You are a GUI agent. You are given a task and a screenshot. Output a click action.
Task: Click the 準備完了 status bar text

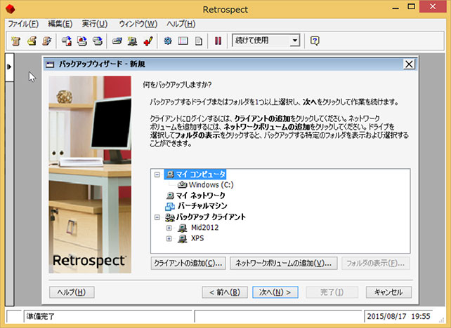(41, 317)
